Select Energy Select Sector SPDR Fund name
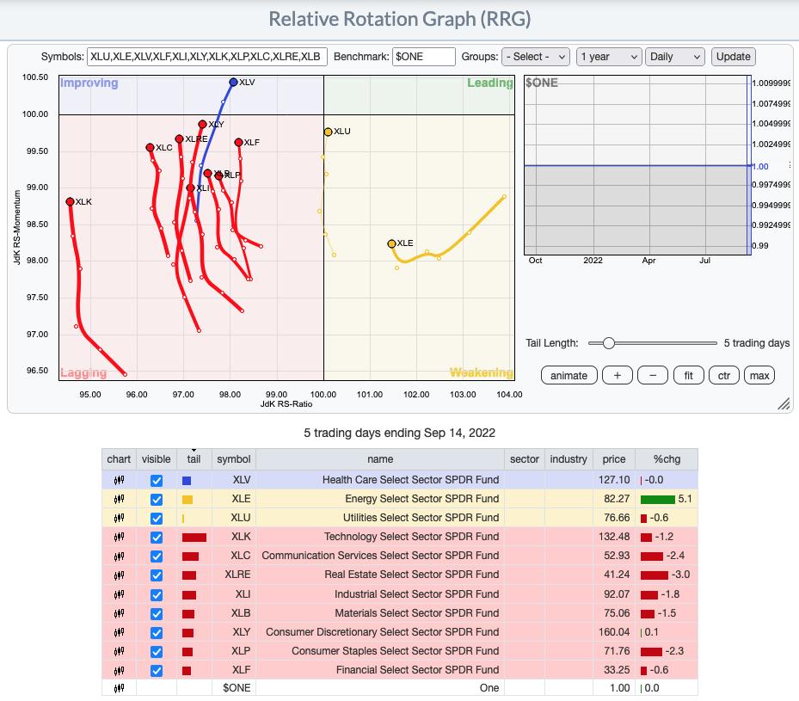Image resolution: width=799 pixels, height=701 pixels. (422, 499)
